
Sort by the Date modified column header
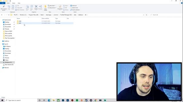point(45,18)
